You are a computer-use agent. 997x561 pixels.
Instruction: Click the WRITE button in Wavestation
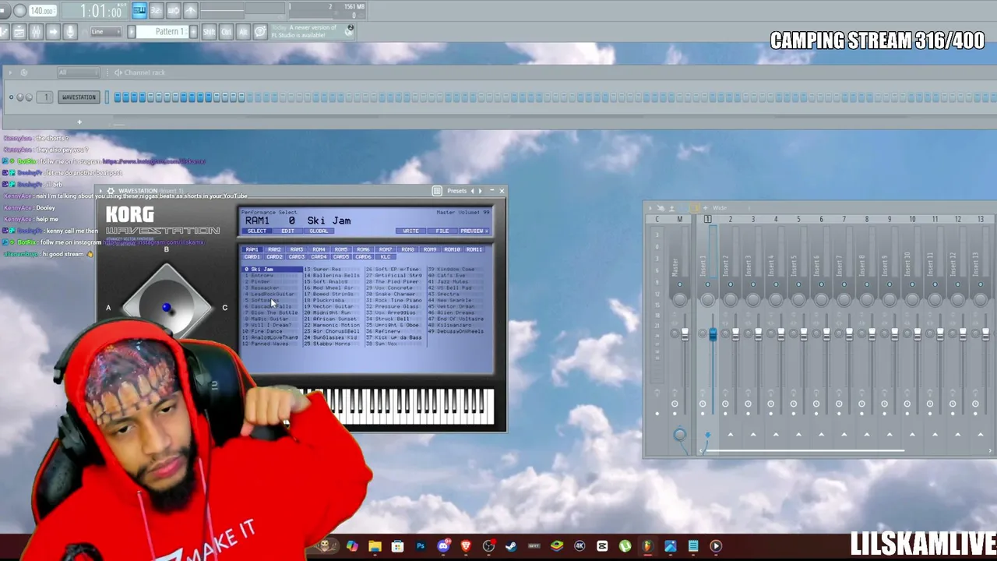pyautogui.click(x=410, y=231)
